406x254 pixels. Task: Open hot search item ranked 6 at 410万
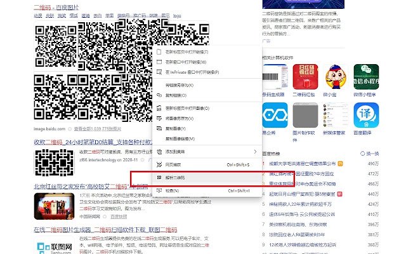click(x=302, y=215)
